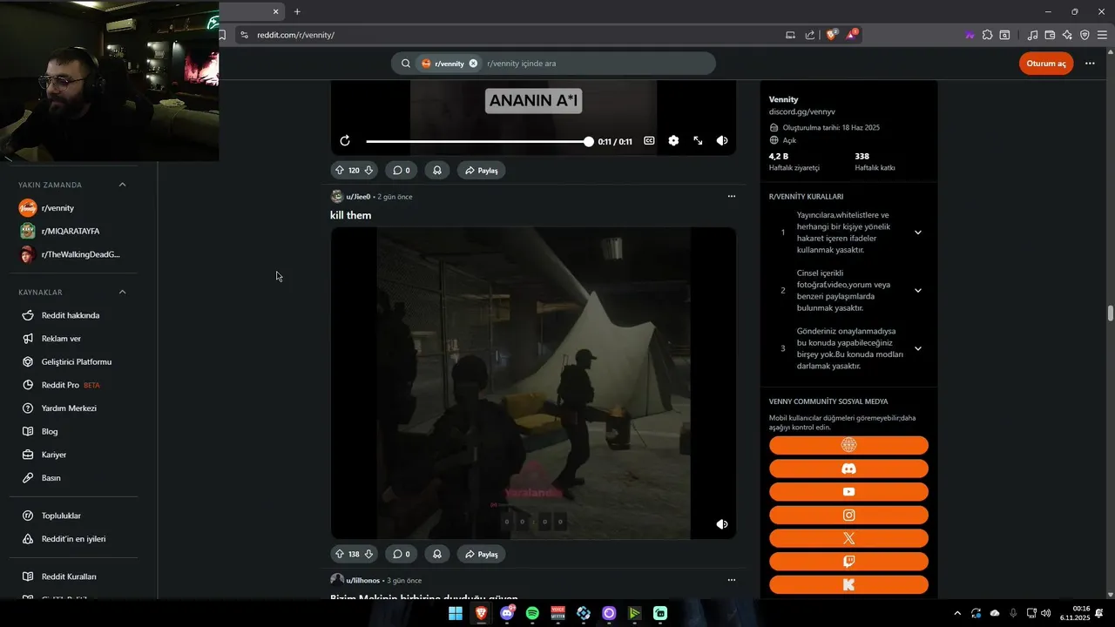
Task: Open the Discord social media button
Action: [848, 469]
